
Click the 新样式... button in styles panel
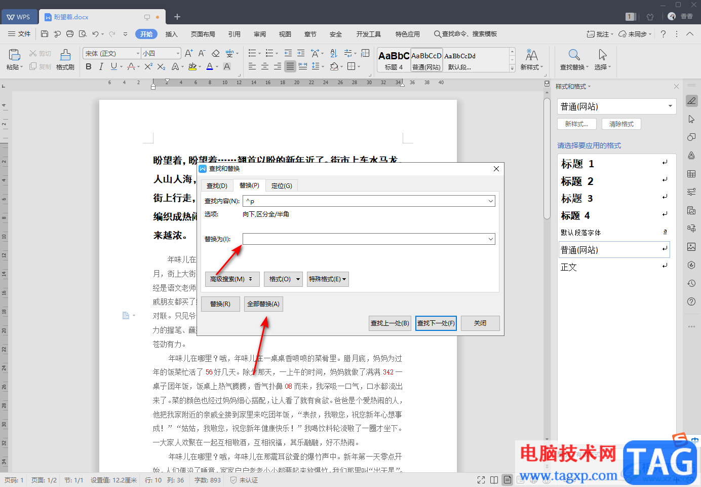click(x=577, y=124)
